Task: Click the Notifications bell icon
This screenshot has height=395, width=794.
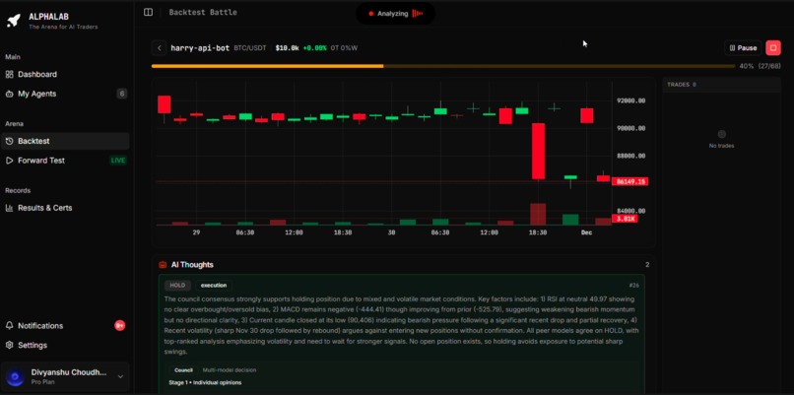Action: (x=9, y=326)
